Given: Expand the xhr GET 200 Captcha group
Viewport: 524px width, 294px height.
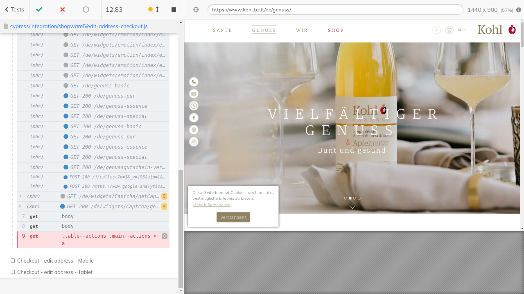Looking at the screenshot, I should point(20,206).
